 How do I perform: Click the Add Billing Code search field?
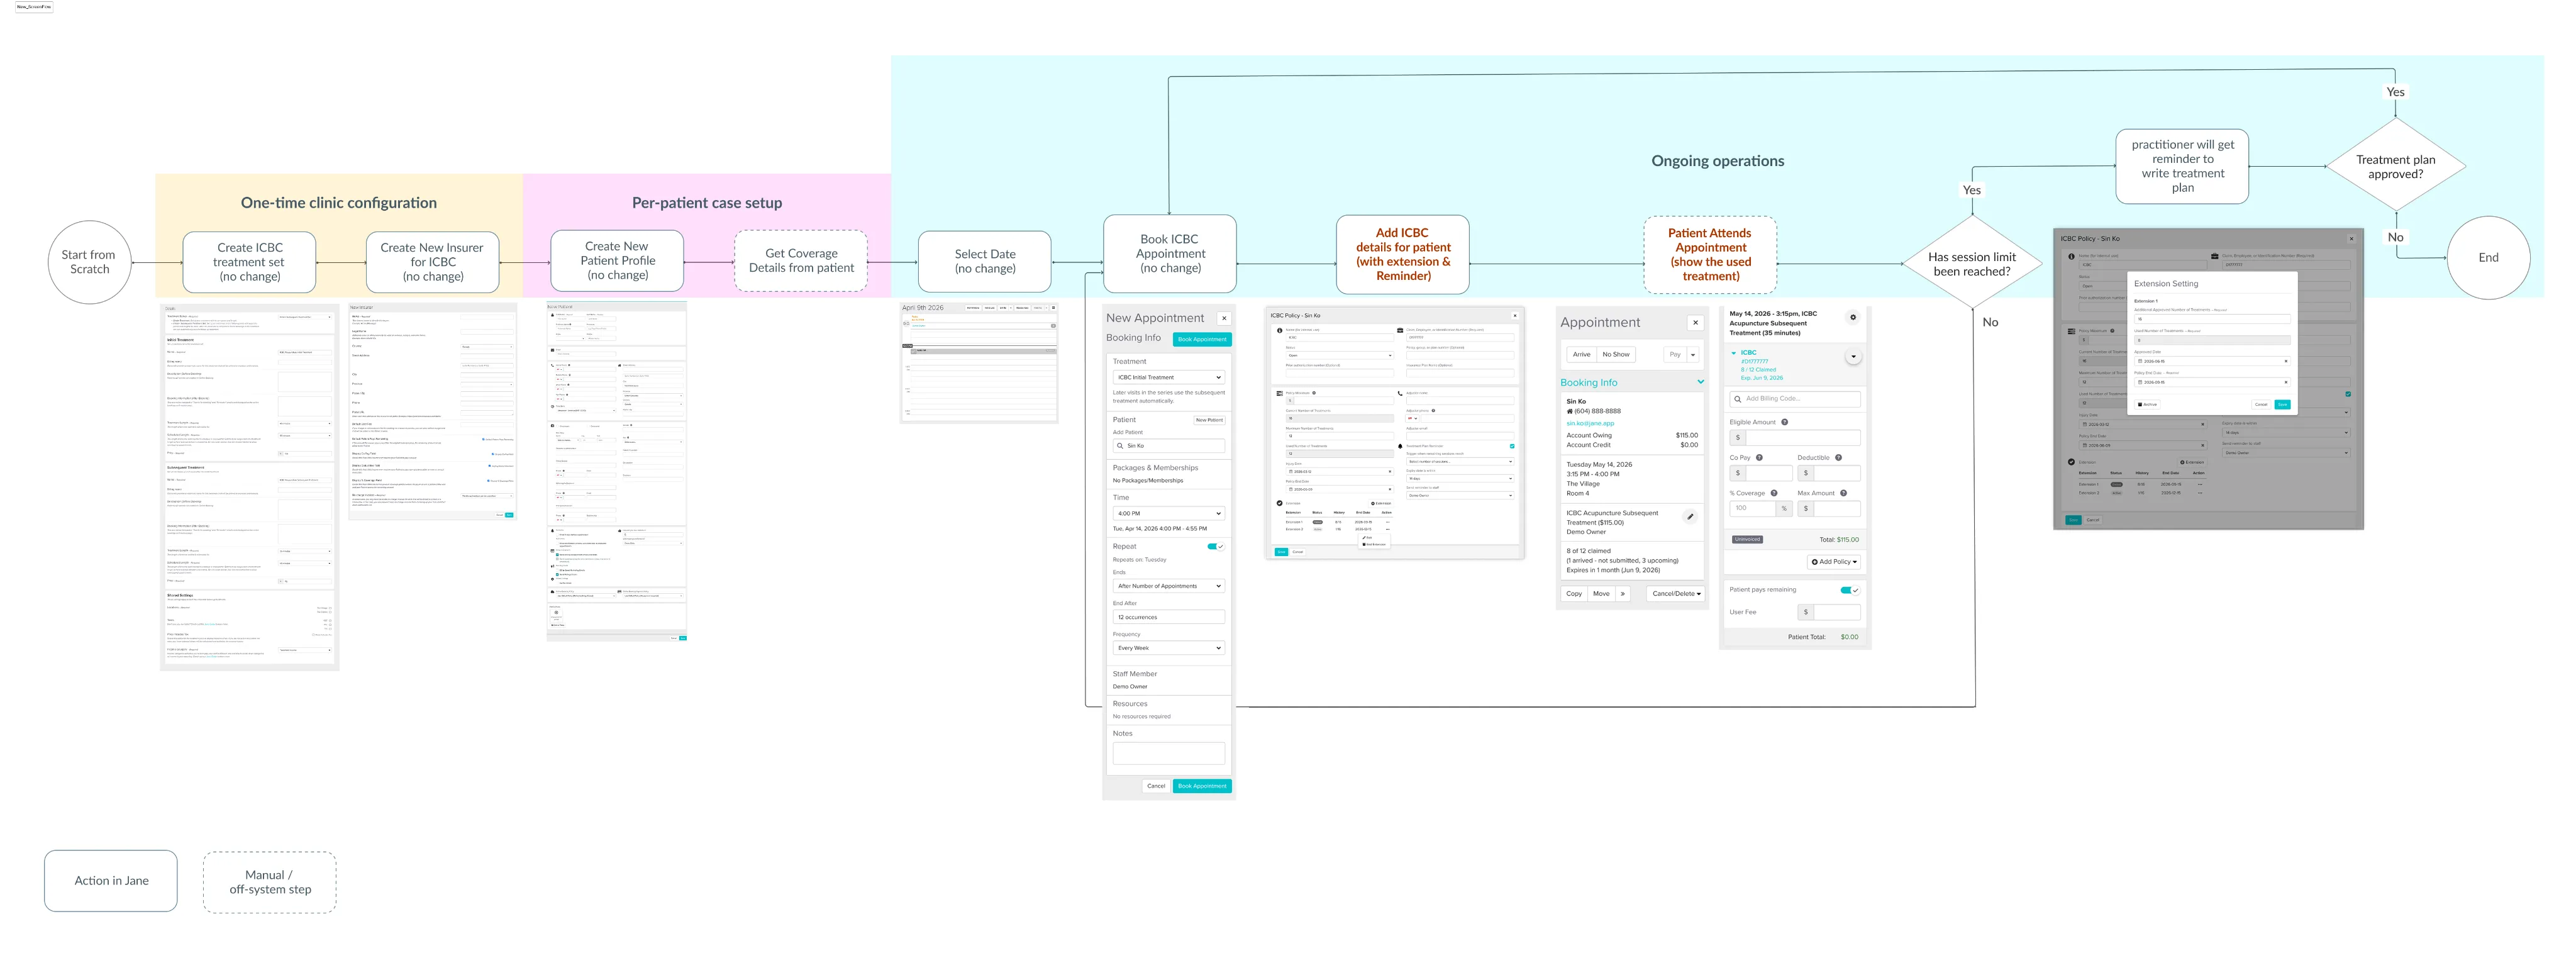[1795, 399]
